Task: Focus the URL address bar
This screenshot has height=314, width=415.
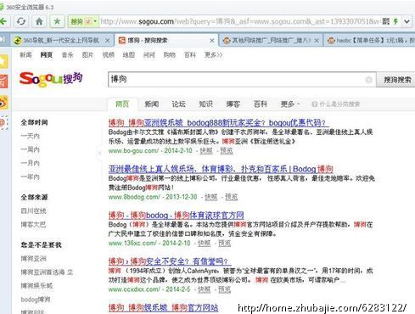Action: (239, 21)
